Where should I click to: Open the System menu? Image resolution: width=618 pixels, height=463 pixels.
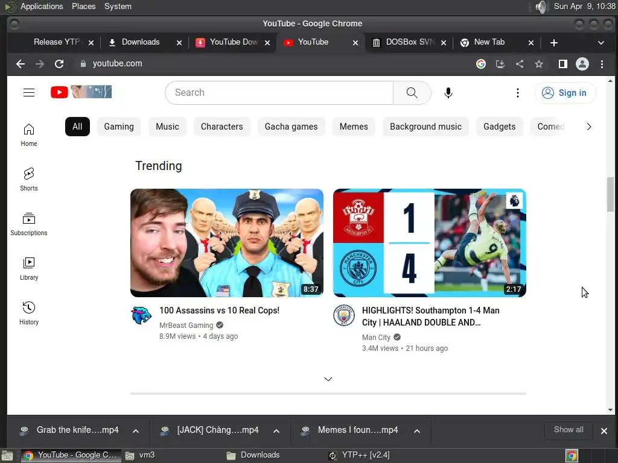118,7
